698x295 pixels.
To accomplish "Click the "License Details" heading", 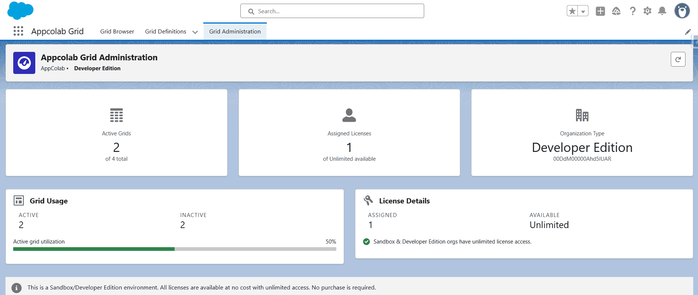I will pos(404,201).
